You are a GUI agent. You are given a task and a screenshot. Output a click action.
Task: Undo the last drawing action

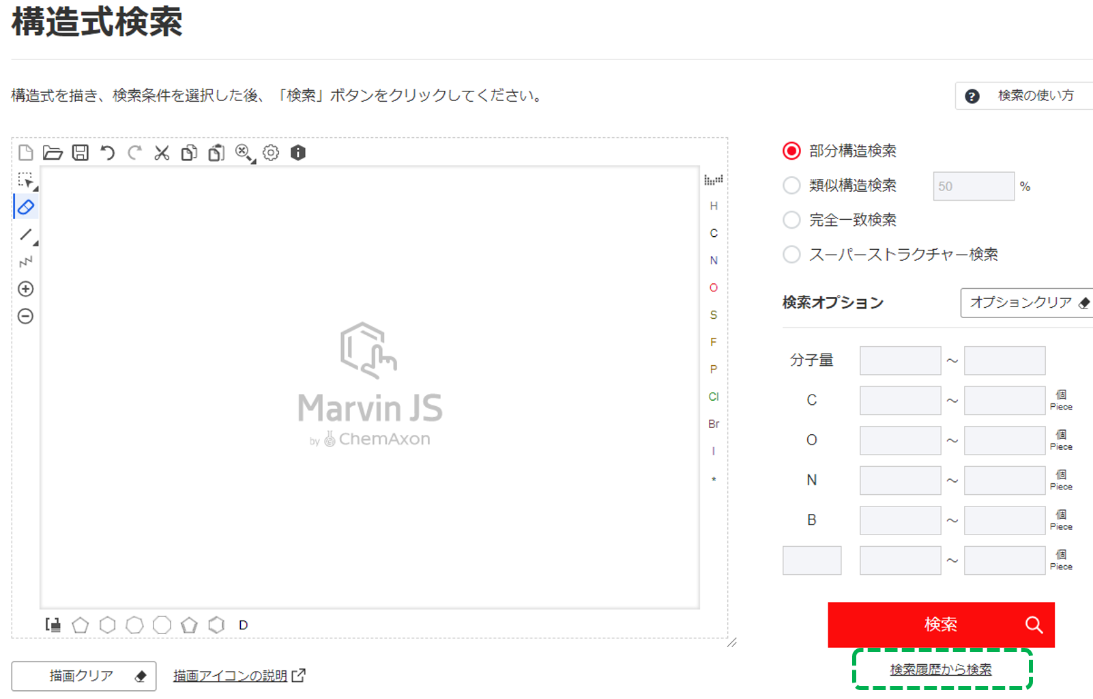point(107,152)
